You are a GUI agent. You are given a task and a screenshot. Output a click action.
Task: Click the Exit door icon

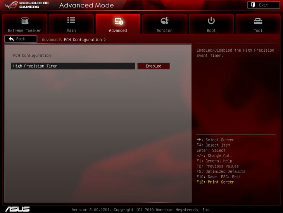tap(253, 5)
